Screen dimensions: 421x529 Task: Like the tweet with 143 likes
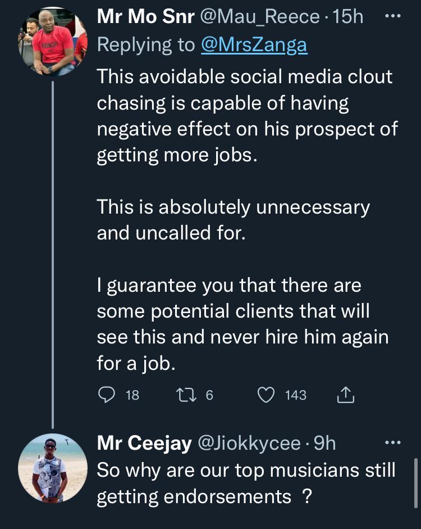tap(266, 396)
